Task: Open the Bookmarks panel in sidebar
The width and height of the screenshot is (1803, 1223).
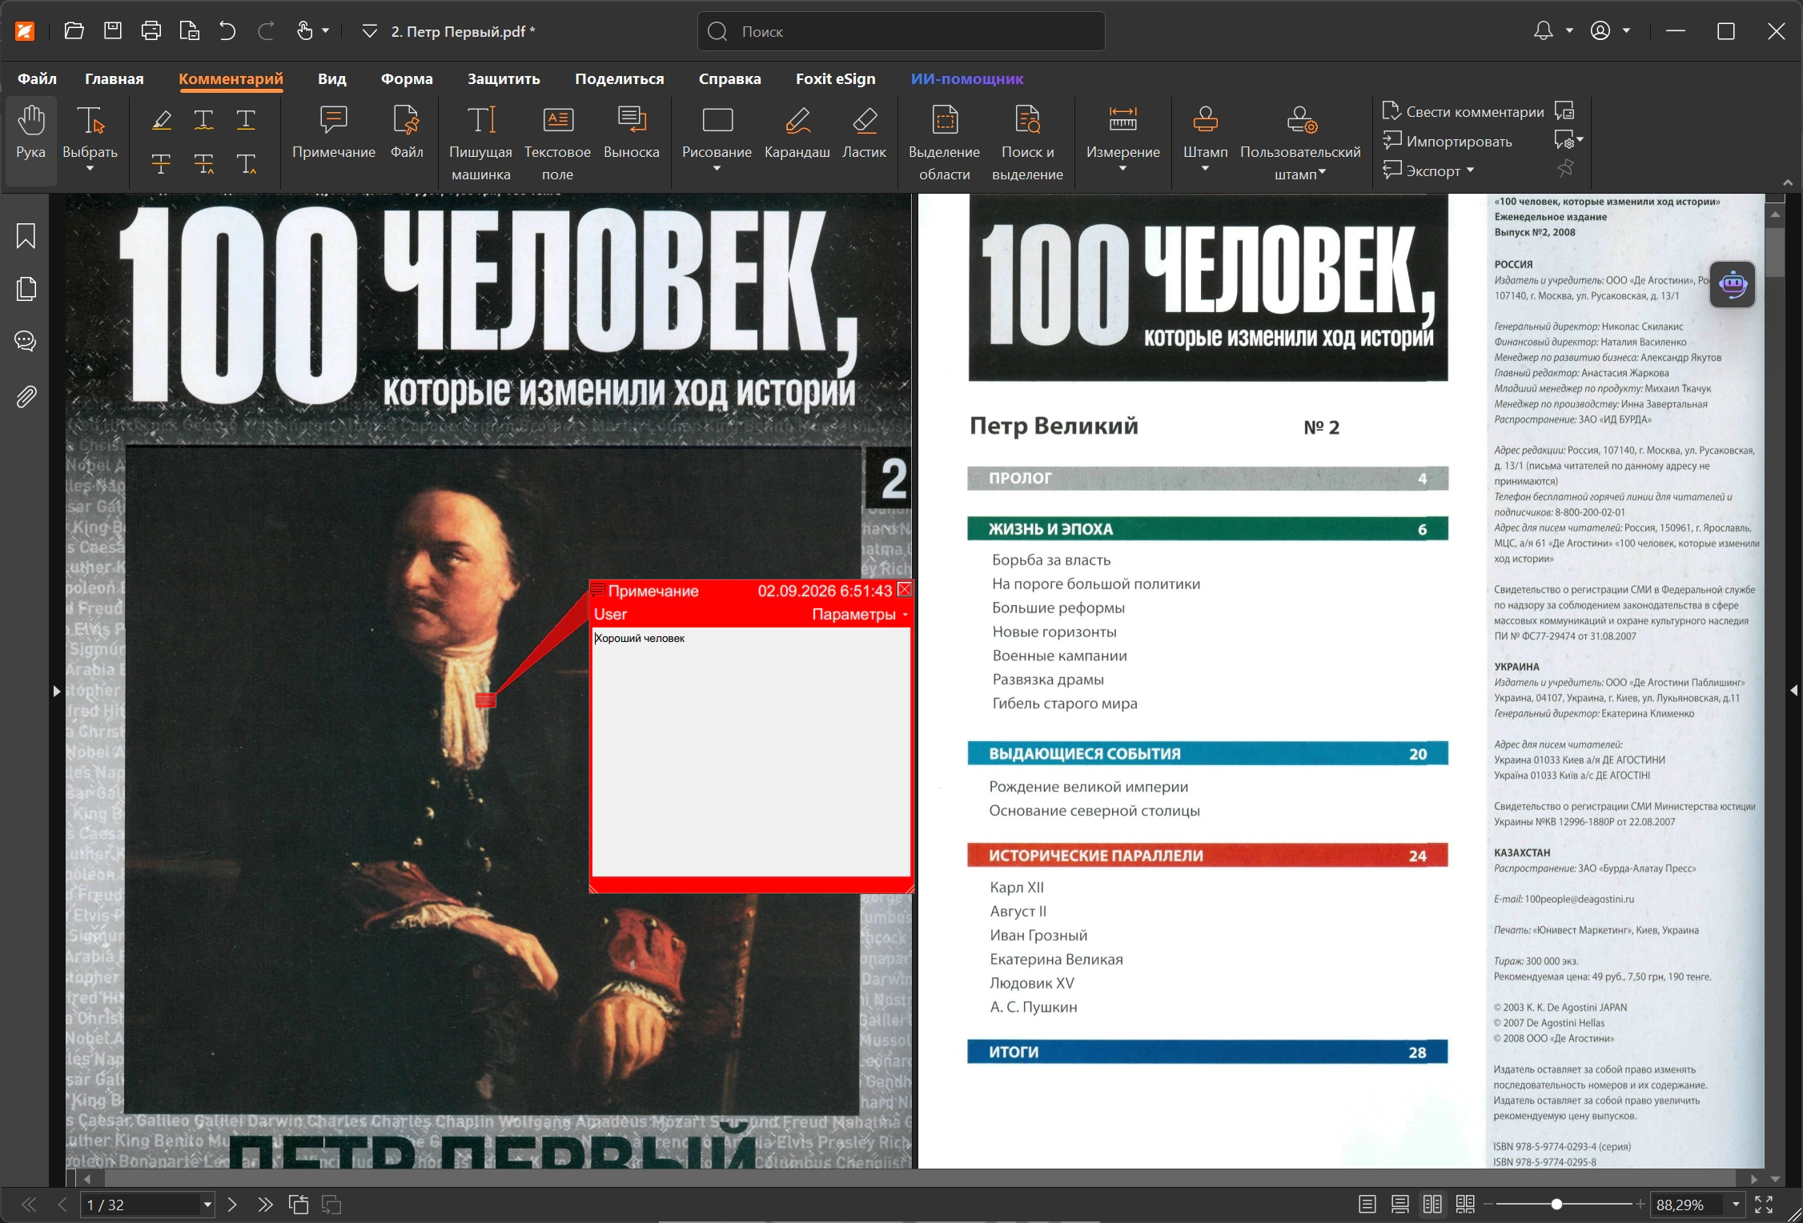Action: (x=26, y=236)
